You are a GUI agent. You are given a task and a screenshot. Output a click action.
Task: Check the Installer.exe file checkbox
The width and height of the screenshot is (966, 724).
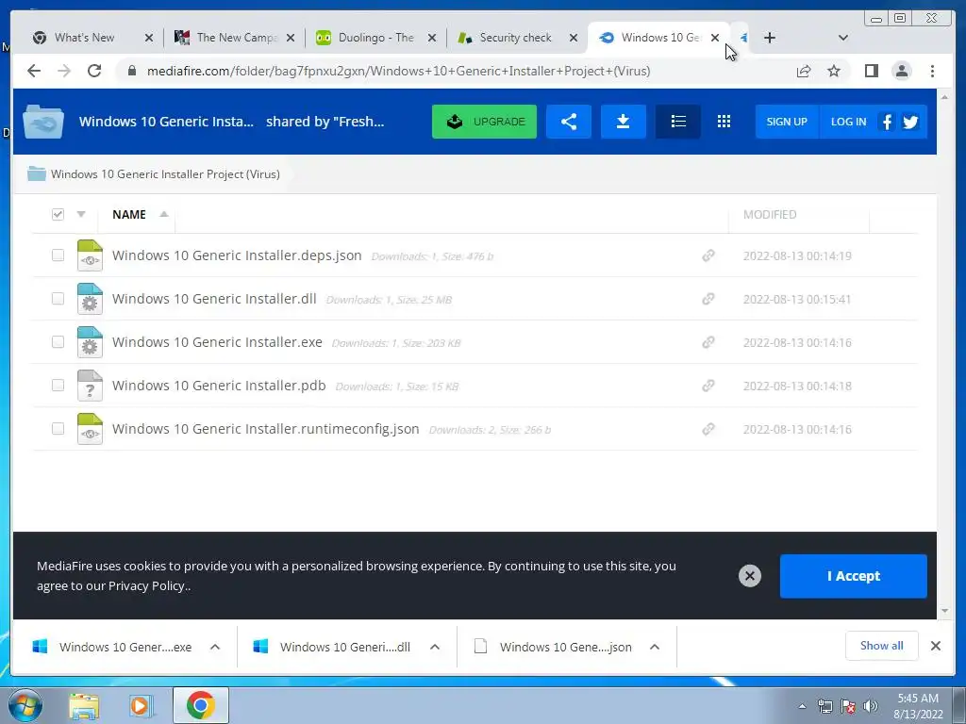(x=58, y=341)
